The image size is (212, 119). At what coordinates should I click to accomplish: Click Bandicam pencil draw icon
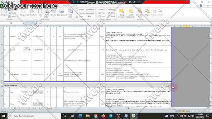(135, 2)
